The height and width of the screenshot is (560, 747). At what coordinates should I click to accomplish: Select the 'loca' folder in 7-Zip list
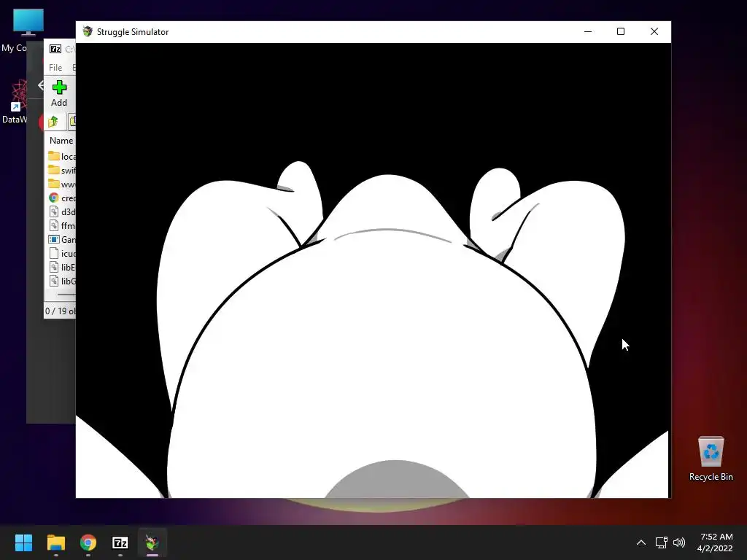click(x=61, y=156)
